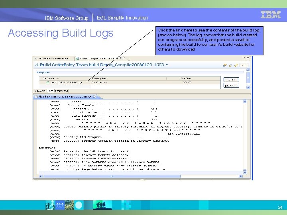Select the description cell of the log row
This screenshot has height=215, width=287.
99,82
